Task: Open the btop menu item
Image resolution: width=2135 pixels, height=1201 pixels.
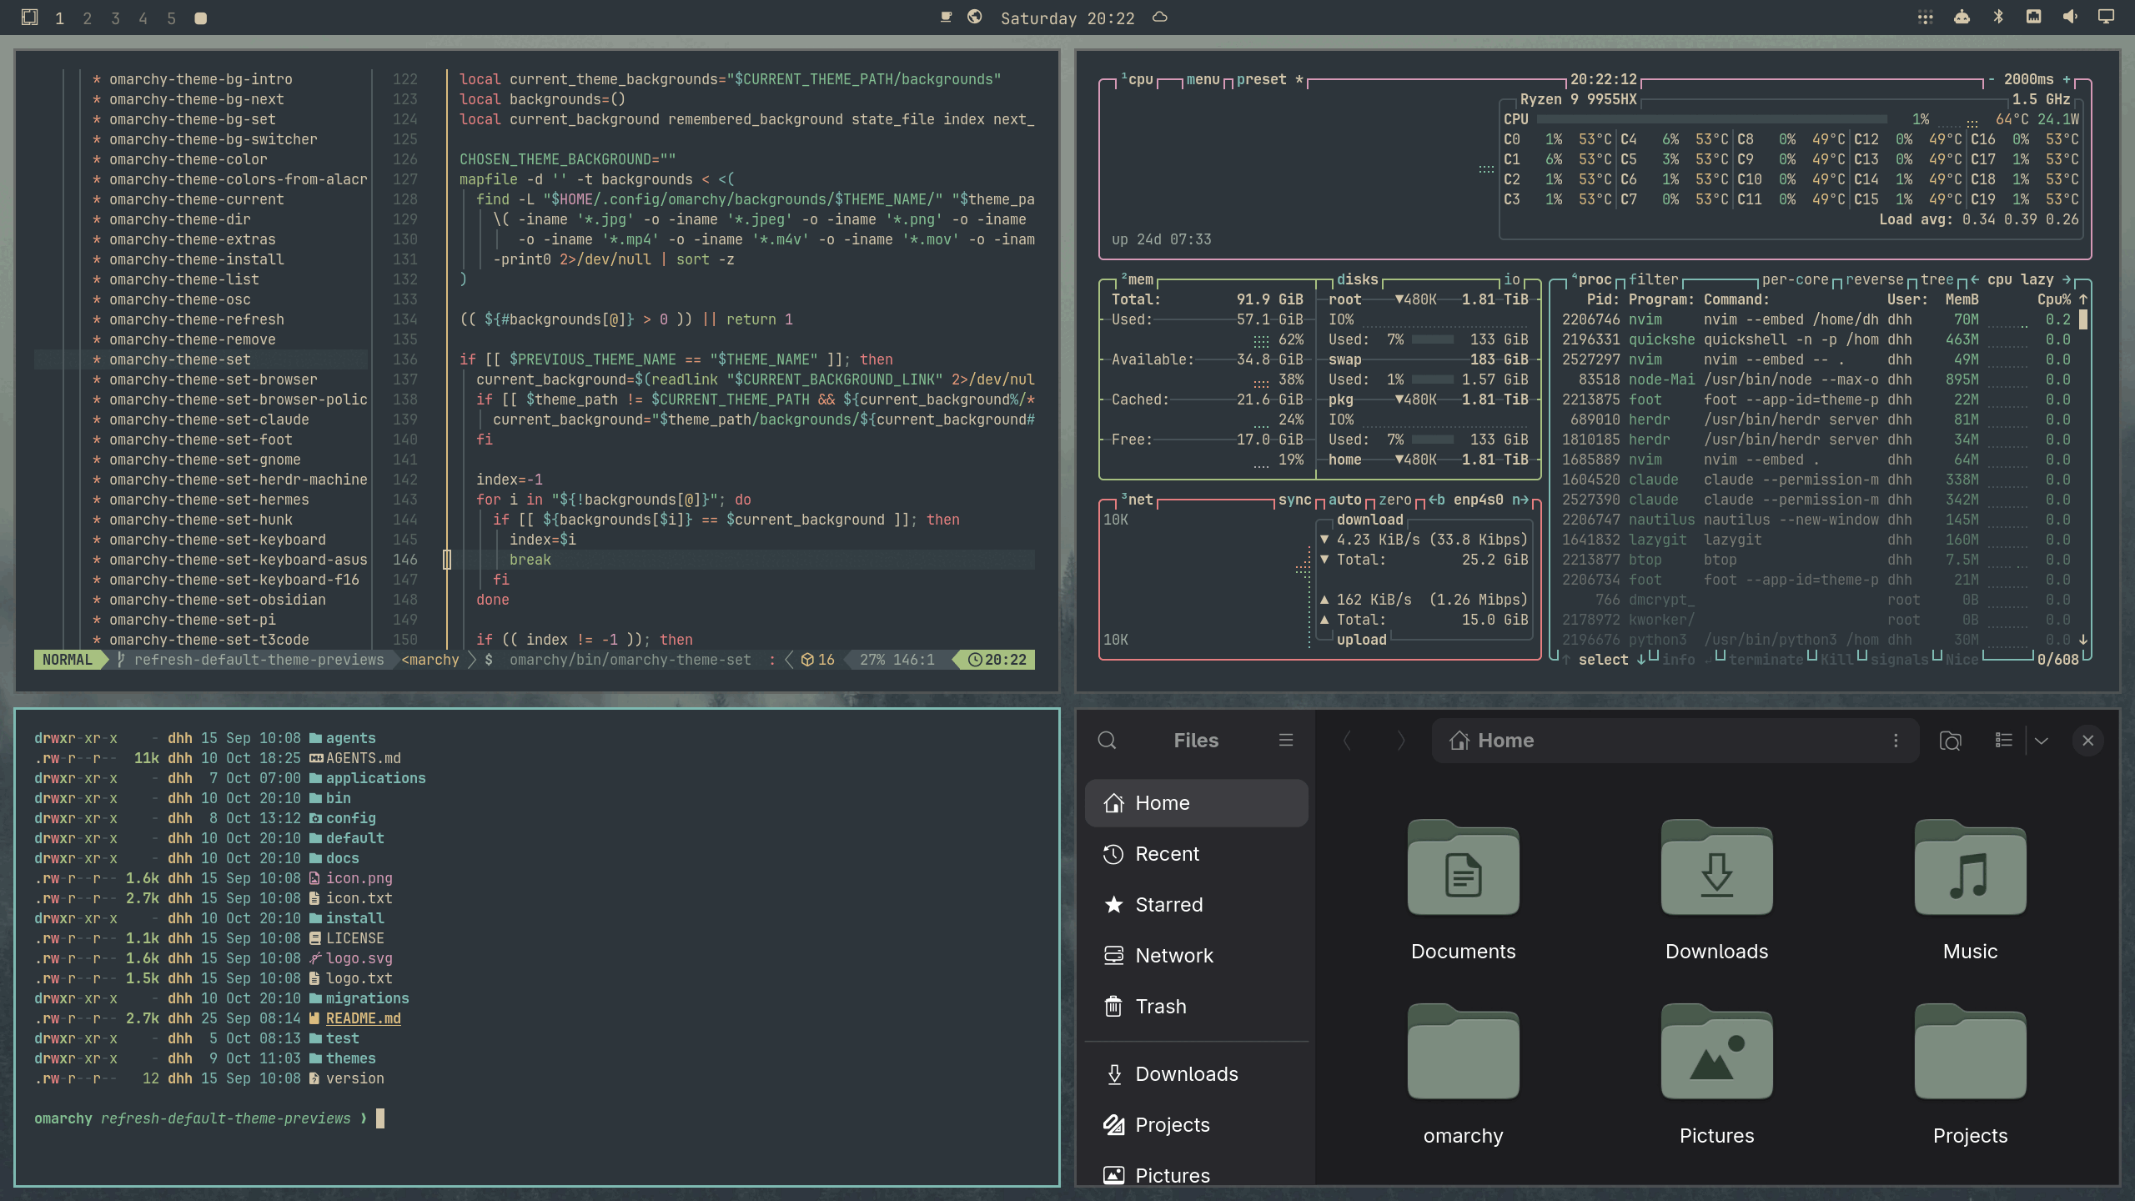Action: 1203,79
